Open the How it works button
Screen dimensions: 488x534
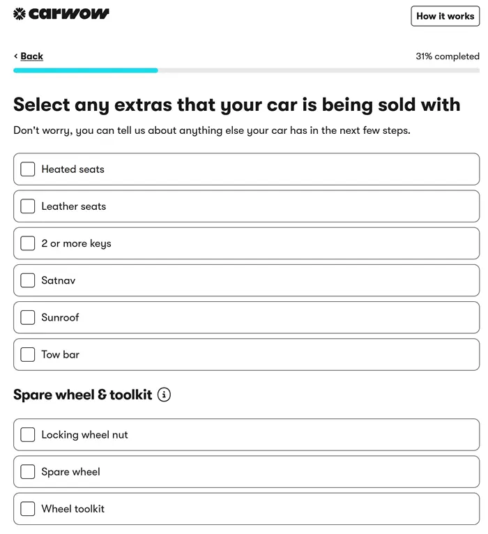(445, 16)
